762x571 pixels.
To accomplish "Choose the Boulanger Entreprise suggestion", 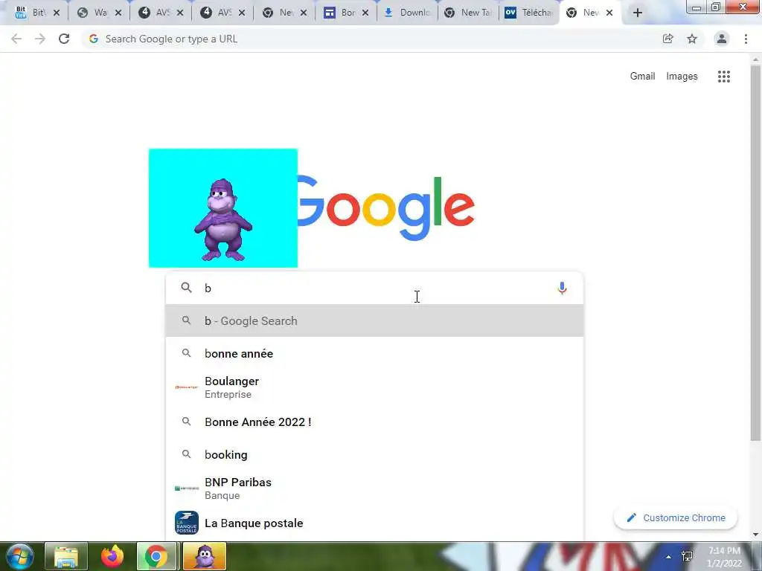I will (x=374, y=387).
